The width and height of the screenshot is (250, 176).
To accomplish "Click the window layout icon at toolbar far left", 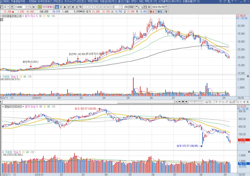I will point(1,7).
